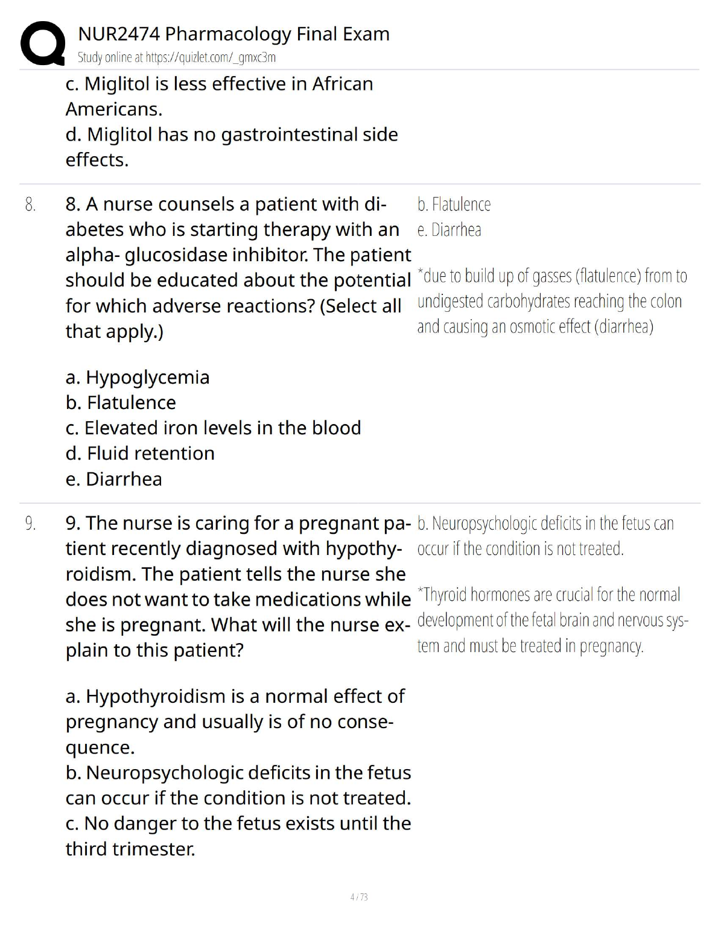Click the thyroid hormones explanation note
The width and height of the screenshot is (718, 929).
point(552,620)
